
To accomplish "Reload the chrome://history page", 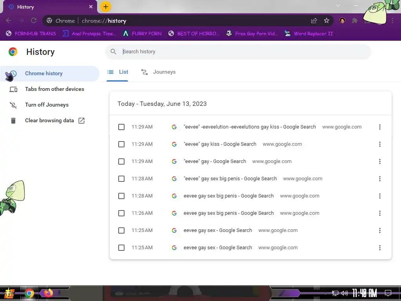I will tap(34, 20).
